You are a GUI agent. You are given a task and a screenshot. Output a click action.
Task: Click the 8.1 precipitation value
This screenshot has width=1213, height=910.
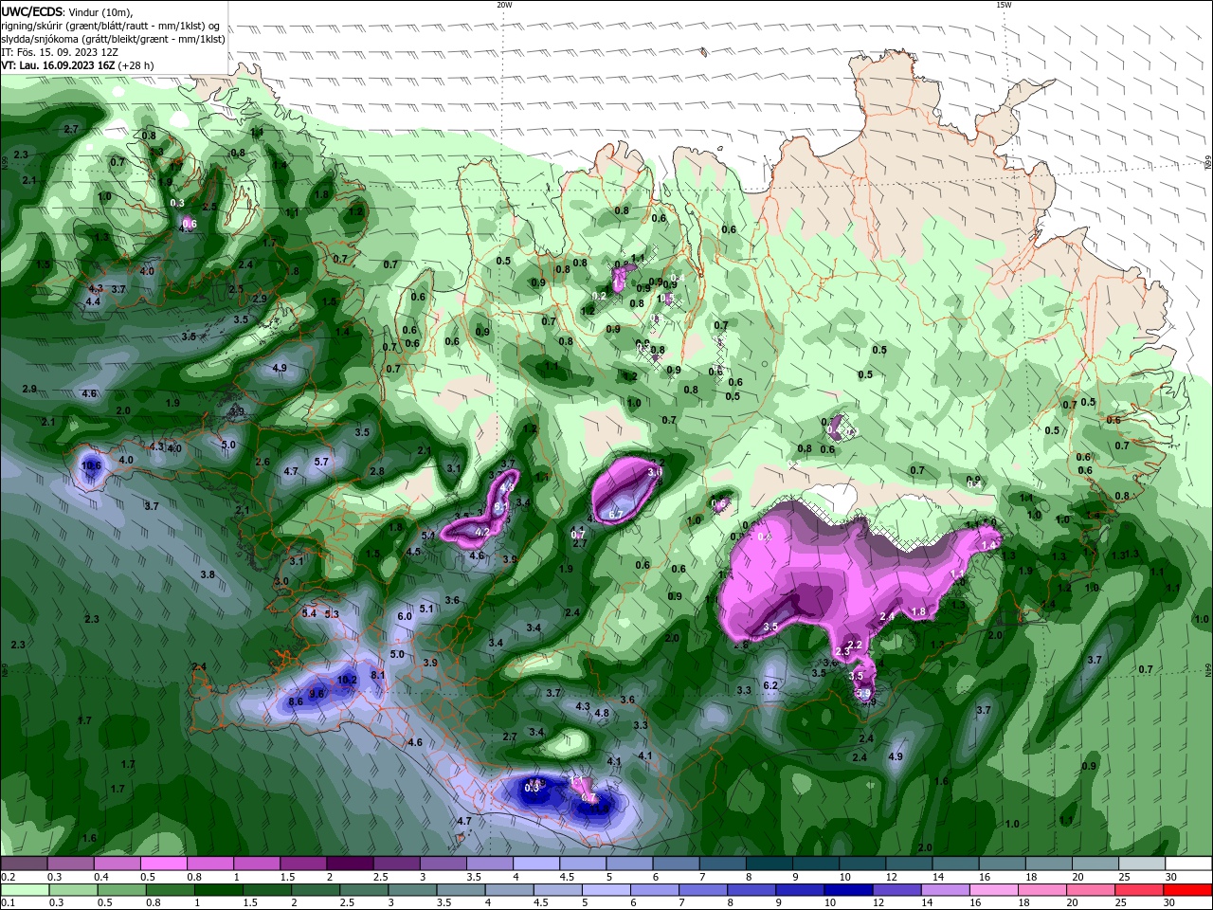pyautogui.click(x=378, y=675)
